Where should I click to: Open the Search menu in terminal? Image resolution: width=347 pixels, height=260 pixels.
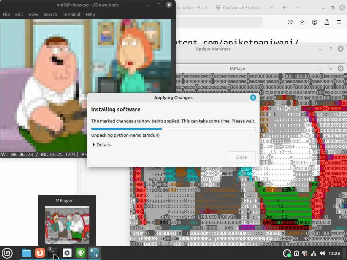click(x=50, y=14)
